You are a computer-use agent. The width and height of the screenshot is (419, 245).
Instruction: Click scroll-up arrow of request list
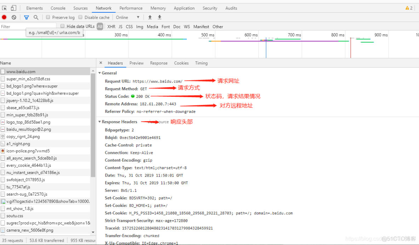coord(93,71)
